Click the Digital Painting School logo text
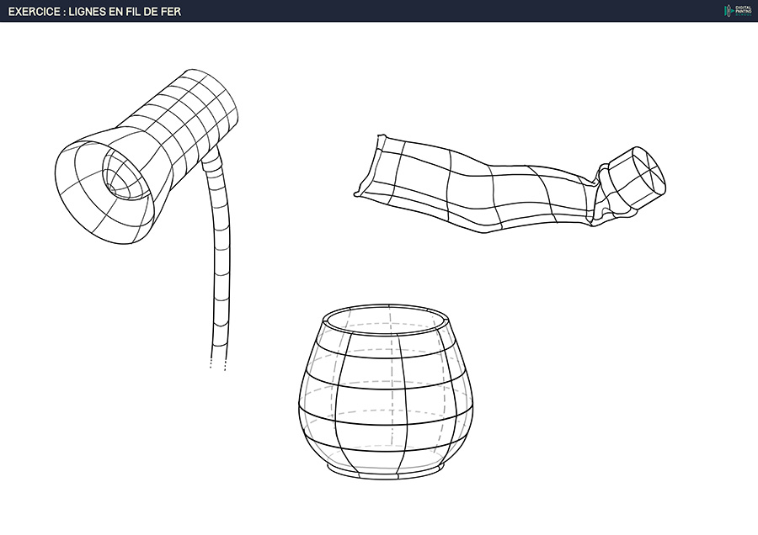The height and width of the screenshot is (535, 758). click(743, 10)
